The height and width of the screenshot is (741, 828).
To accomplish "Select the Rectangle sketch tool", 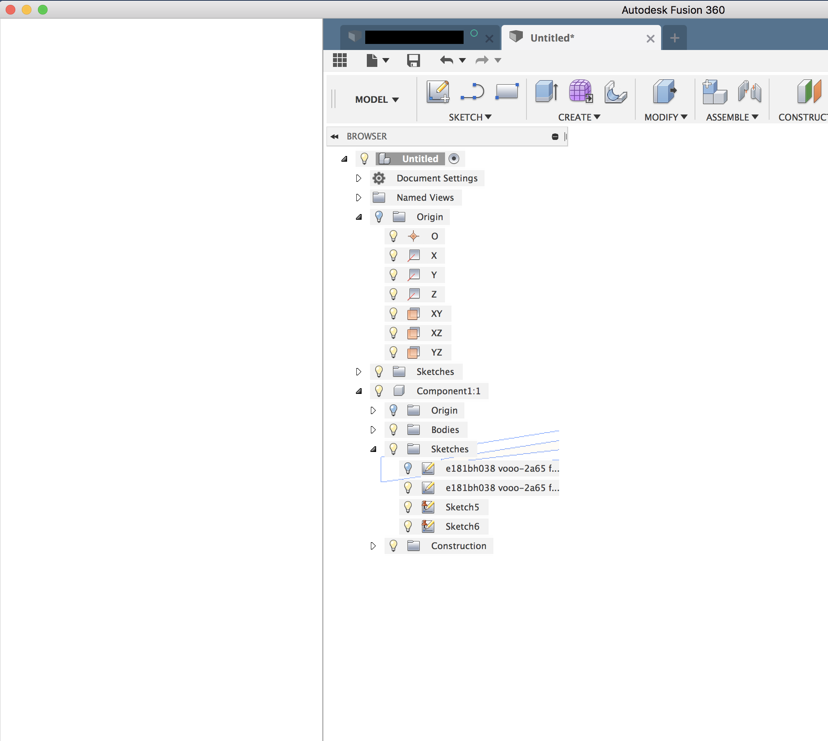I will pos(507,92).
